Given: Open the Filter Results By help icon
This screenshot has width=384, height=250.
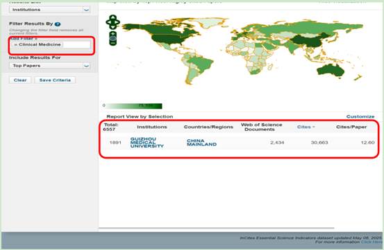Looking at the screenshot, I should (58, 24).
